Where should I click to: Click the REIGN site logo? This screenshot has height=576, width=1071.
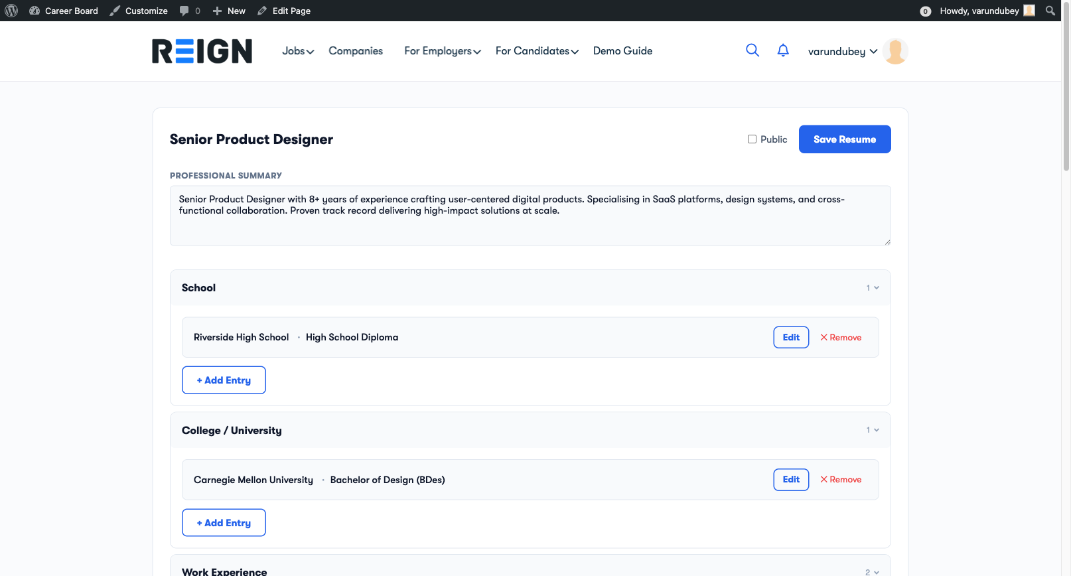(x=202, y=51)
